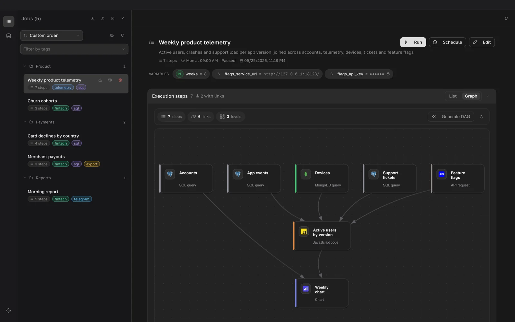The height and width of the screenshot is (322, 515).
Task: Click the weeks = 8 variable chip
Action: (x=191, y=74)
